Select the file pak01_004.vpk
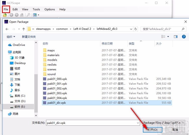Image resolution: width=189 pixels, height=135 pixels. [107, 98]
